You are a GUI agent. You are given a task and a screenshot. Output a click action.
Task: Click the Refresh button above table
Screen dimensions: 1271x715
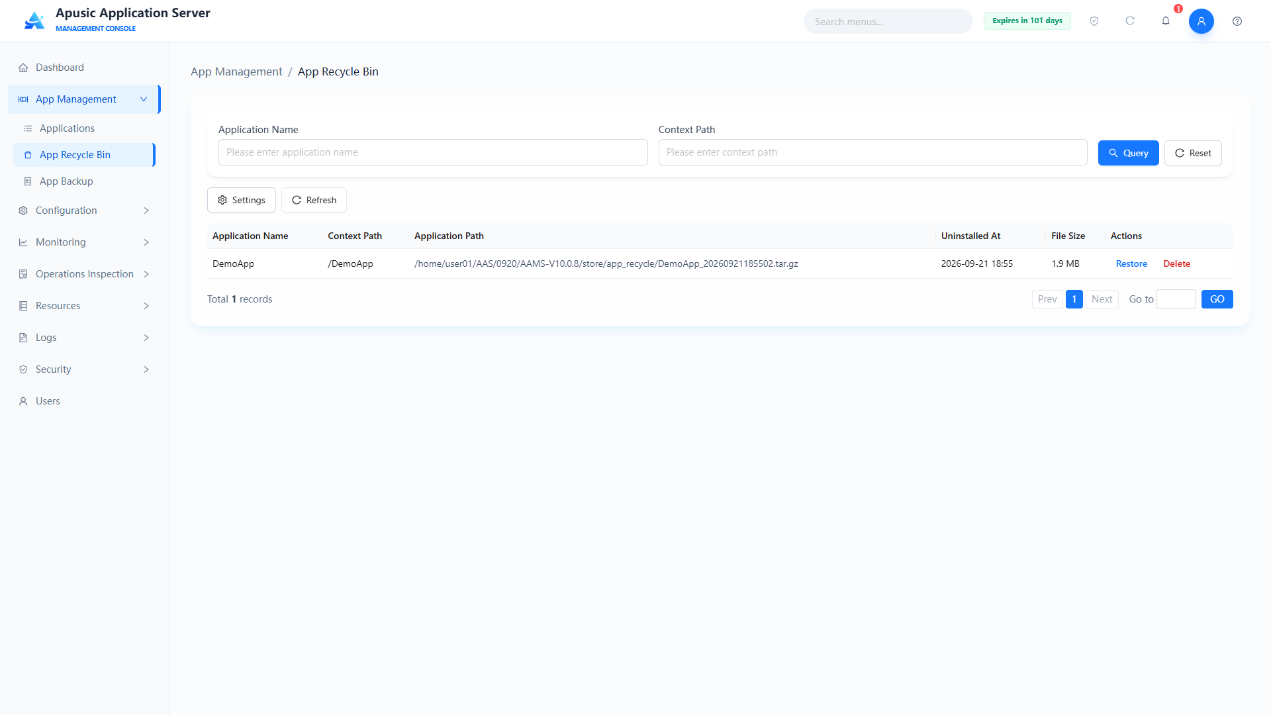pos(314,200)
